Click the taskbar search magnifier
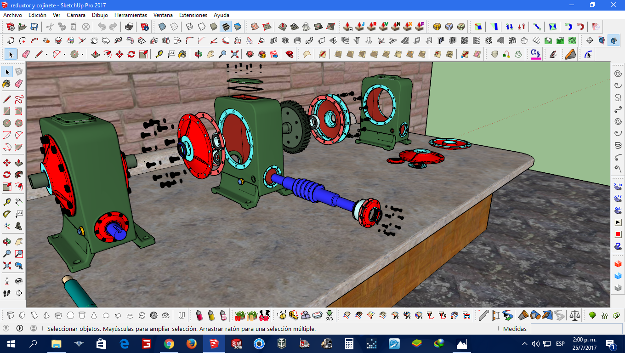 point(34,344)
